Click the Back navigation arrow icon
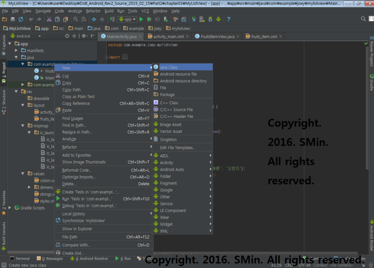 [94, 19]
